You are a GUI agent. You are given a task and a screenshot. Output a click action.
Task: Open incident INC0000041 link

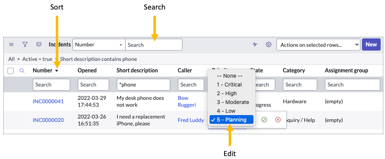(48, 101)
